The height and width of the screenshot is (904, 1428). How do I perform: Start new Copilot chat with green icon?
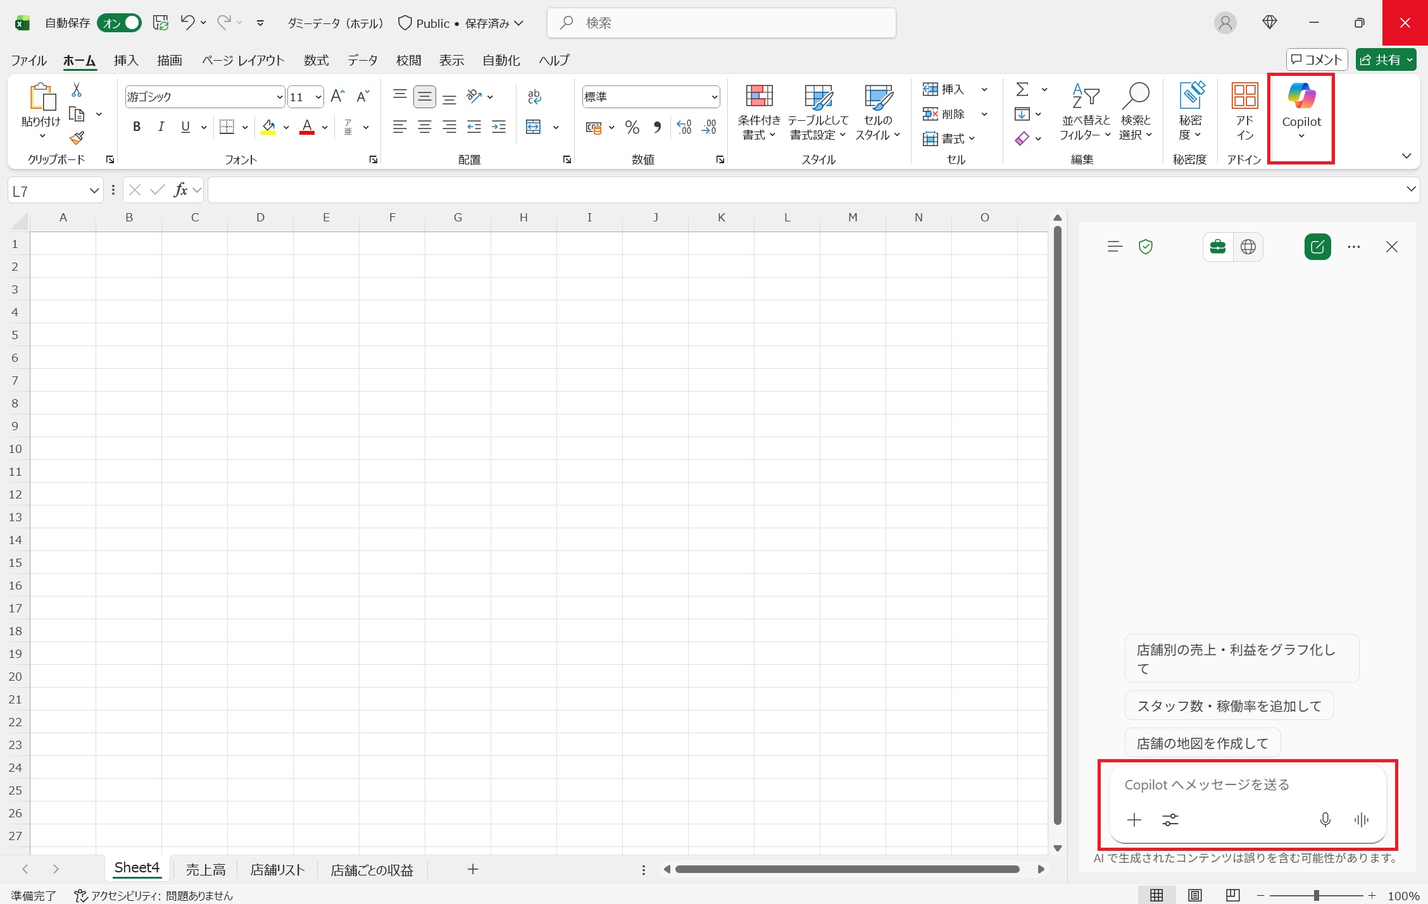pyautogui.click(x=1317, y=247)
